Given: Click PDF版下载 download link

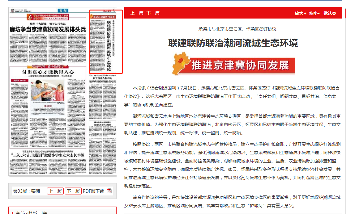Looking at the screenshot, I should 93,191.
